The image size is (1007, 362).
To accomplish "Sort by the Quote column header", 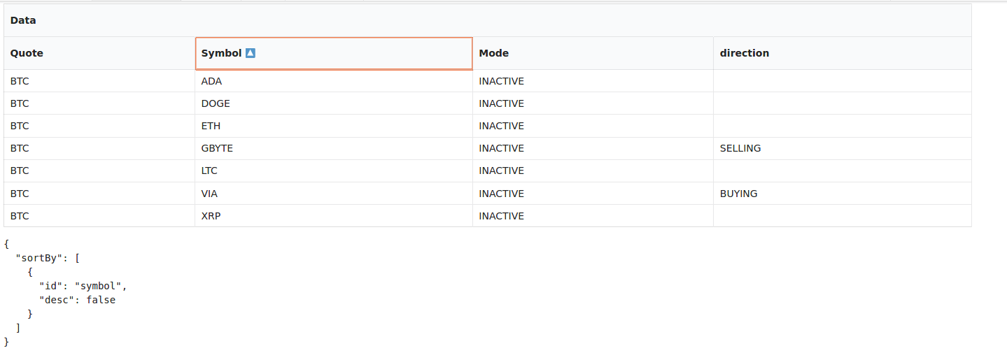I will click(99, 53).
